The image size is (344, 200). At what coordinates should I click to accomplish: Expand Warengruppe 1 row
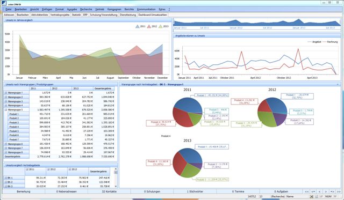(x=6, y=93)
